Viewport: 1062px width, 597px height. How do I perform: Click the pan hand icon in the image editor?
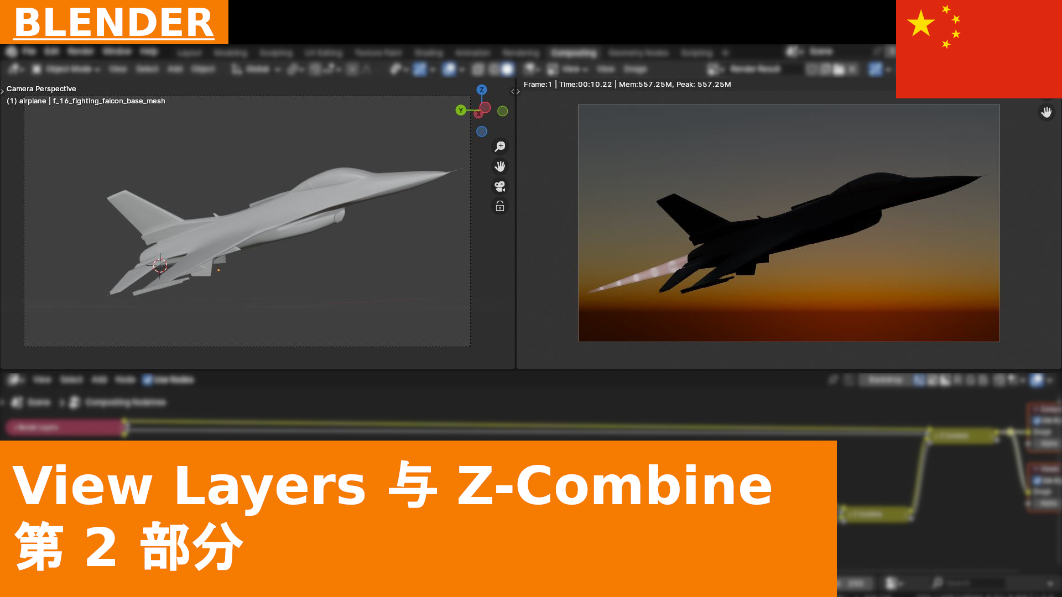pos(1047,112)
